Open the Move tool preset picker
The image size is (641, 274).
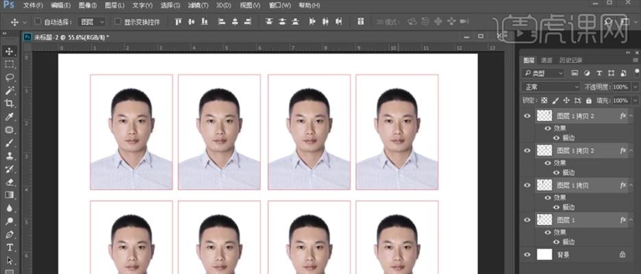point(24,22)
